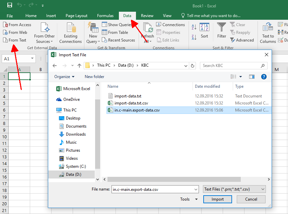The image size is (288, 214).
Task: Open Existing Connections
Action: coord(71,33)
